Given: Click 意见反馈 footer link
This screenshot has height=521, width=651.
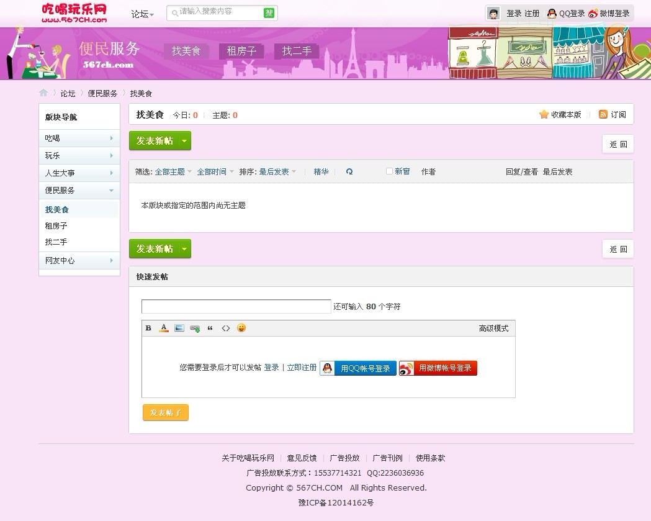Looking at the screenshot, I should click(302, 458).
